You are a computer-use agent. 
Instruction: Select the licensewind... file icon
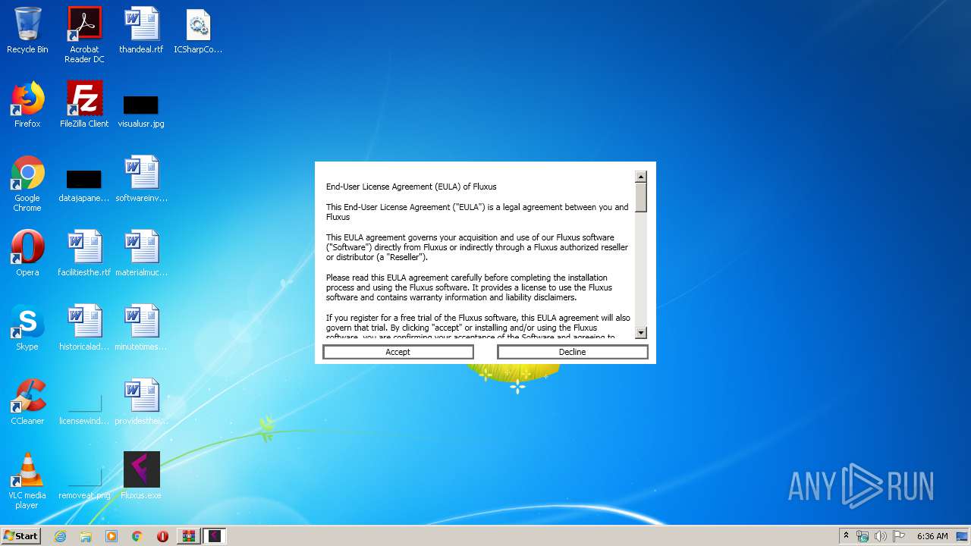pyautogui.click(x=84, y=409)
